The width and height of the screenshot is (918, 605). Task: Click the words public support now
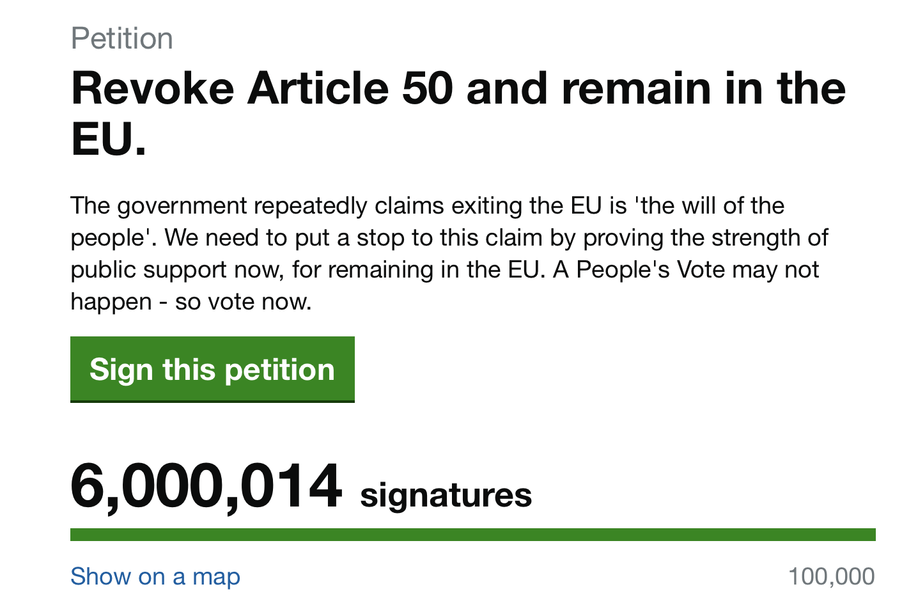[176, 270]
